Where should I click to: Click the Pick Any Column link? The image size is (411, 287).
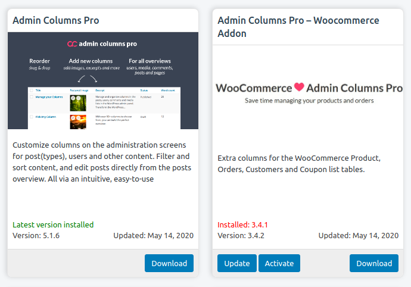coord(45,117)
